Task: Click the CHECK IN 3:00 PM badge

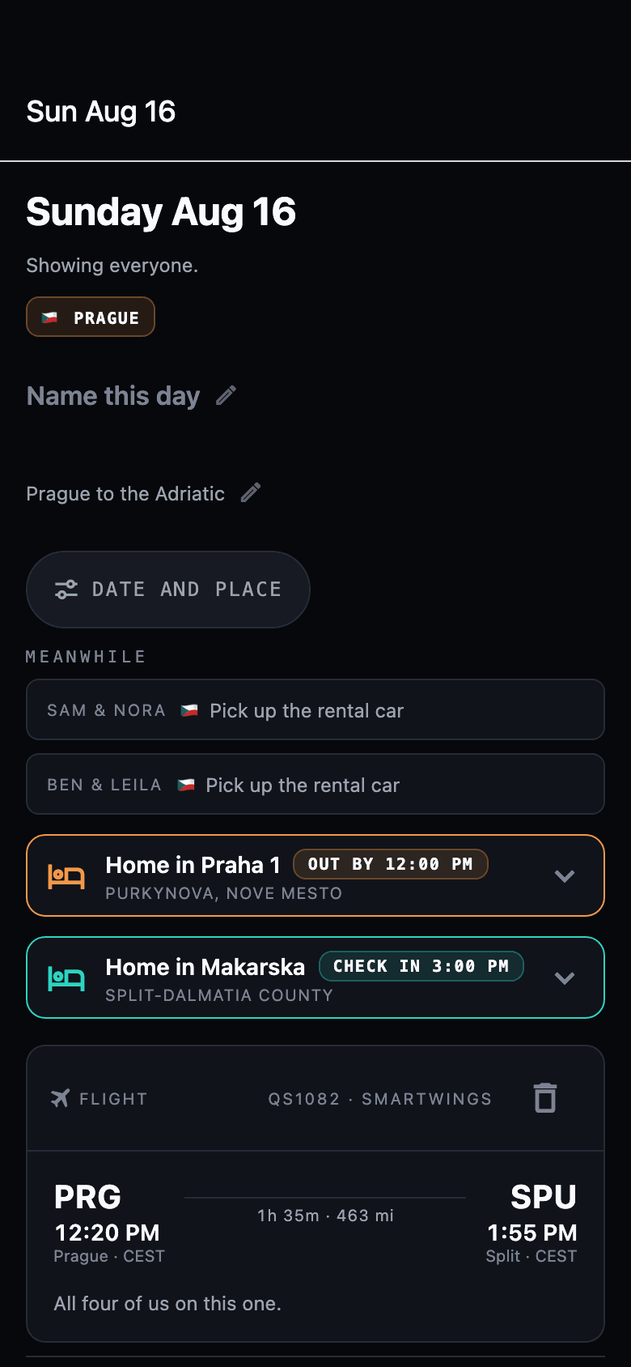Action: pos(421,966)
